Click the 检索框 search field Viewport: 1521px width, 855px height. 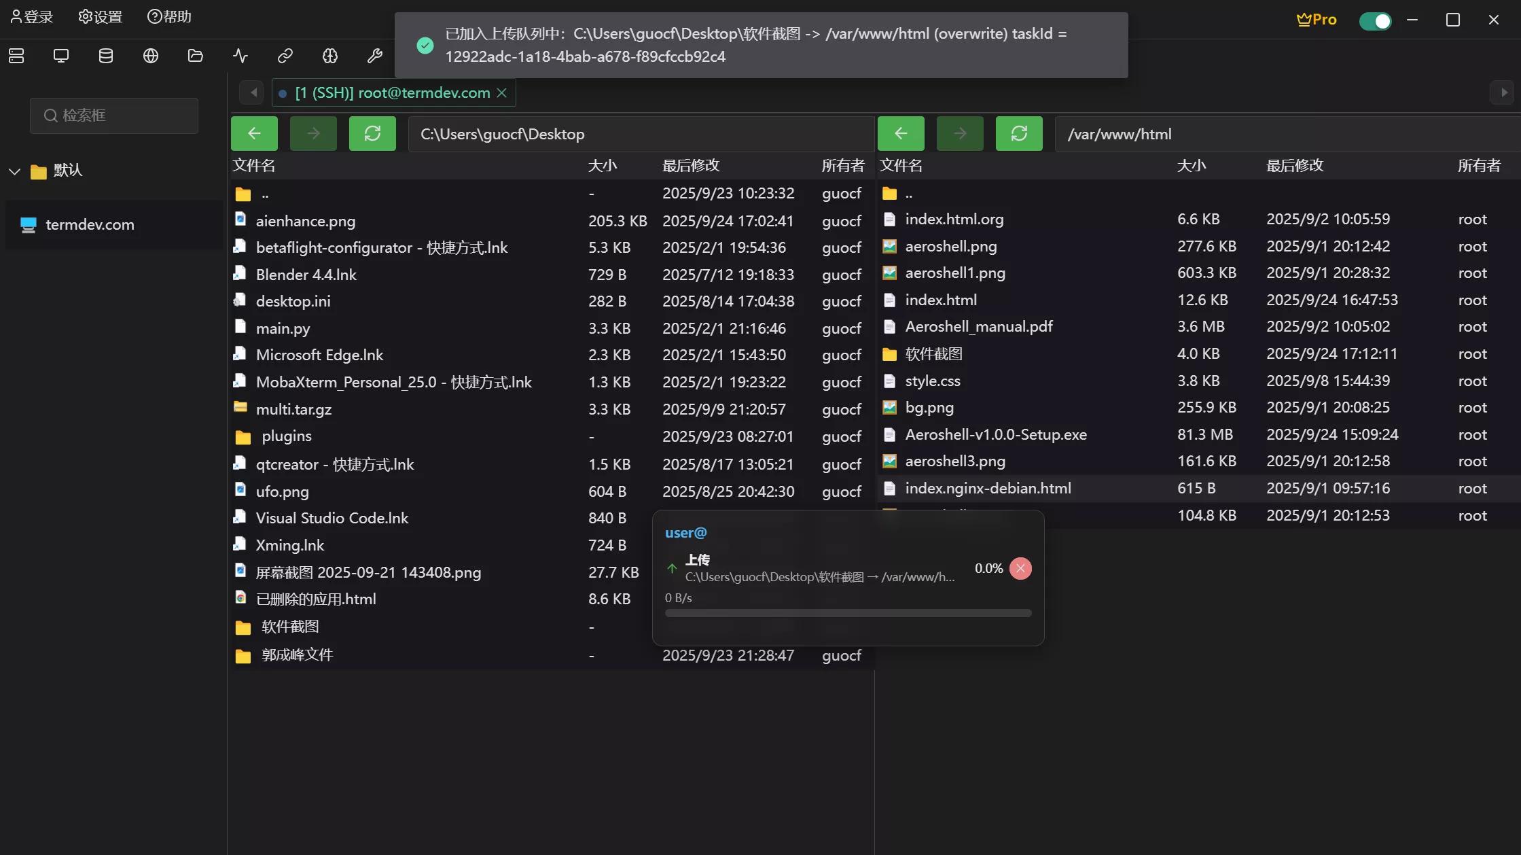pyautogui.click(x=114, y=116)
